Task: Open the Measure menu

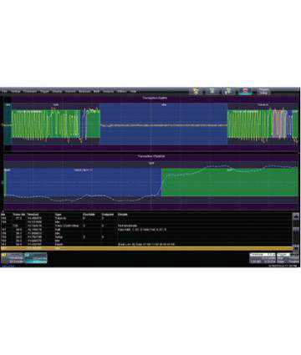Action: 84,92
